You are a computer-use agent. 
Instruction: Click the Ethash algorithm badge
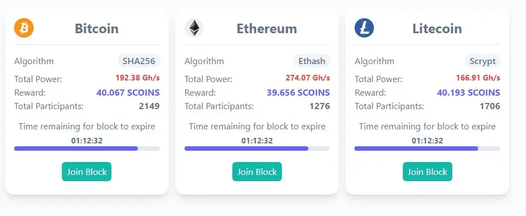point(312,61)
